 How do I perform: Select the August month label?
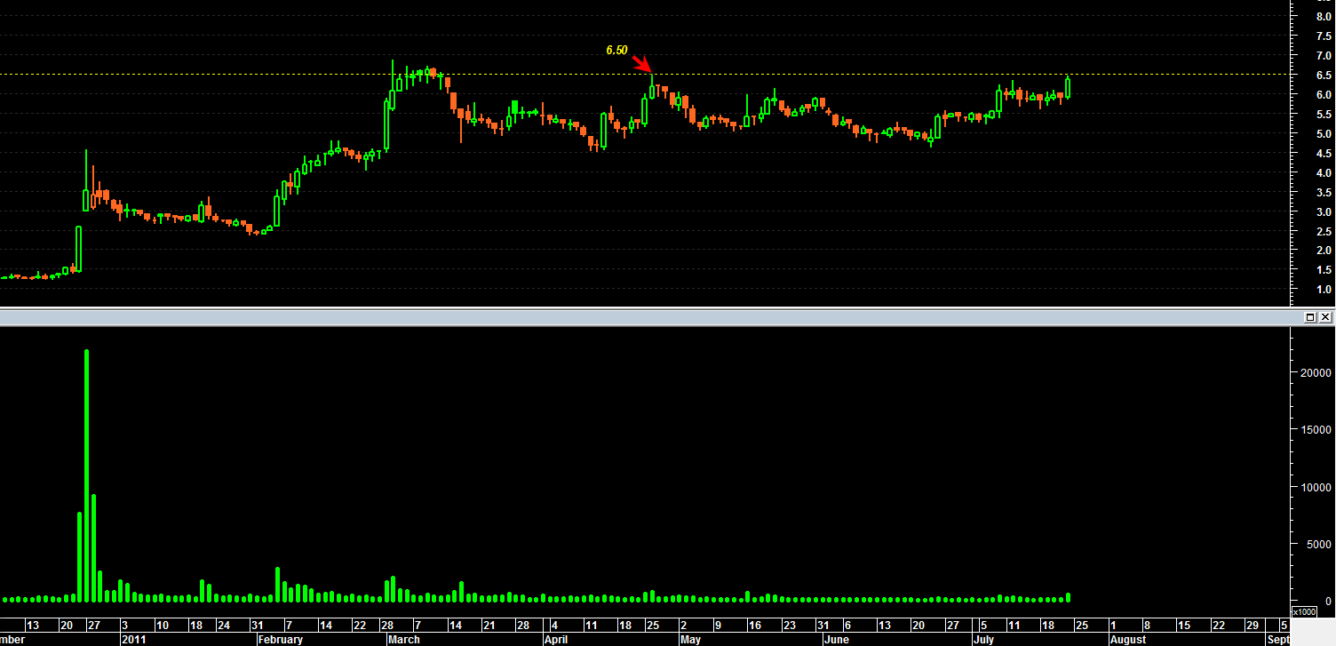click(x=1127, y=639)
